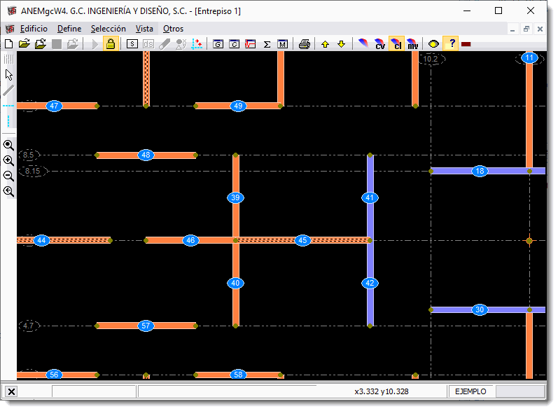Toggle the eye visibility icon

pos(433,44)
